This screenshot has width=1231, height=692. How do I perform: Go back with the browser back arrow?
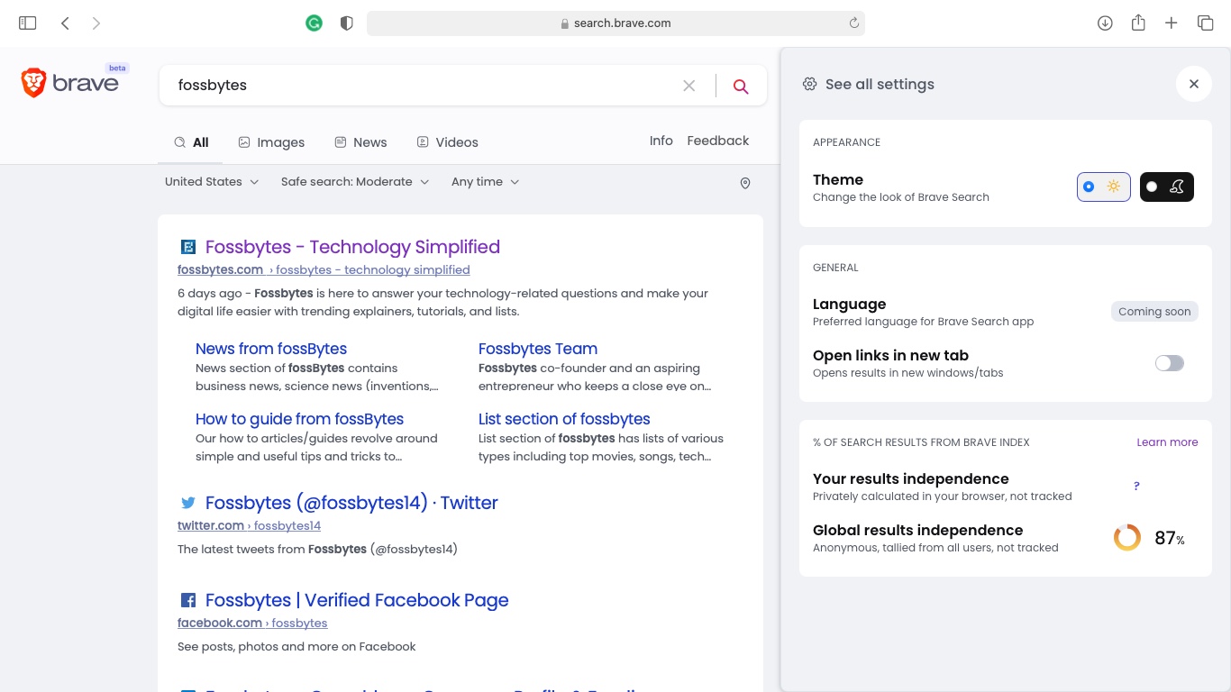click(x=65, y=23)
